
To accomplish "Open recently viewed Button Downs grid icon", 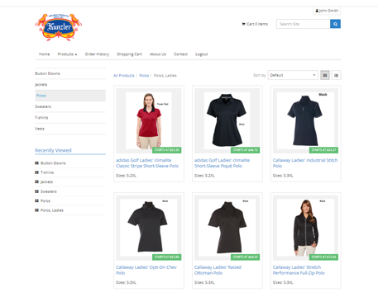I will (x=36, y=163).
